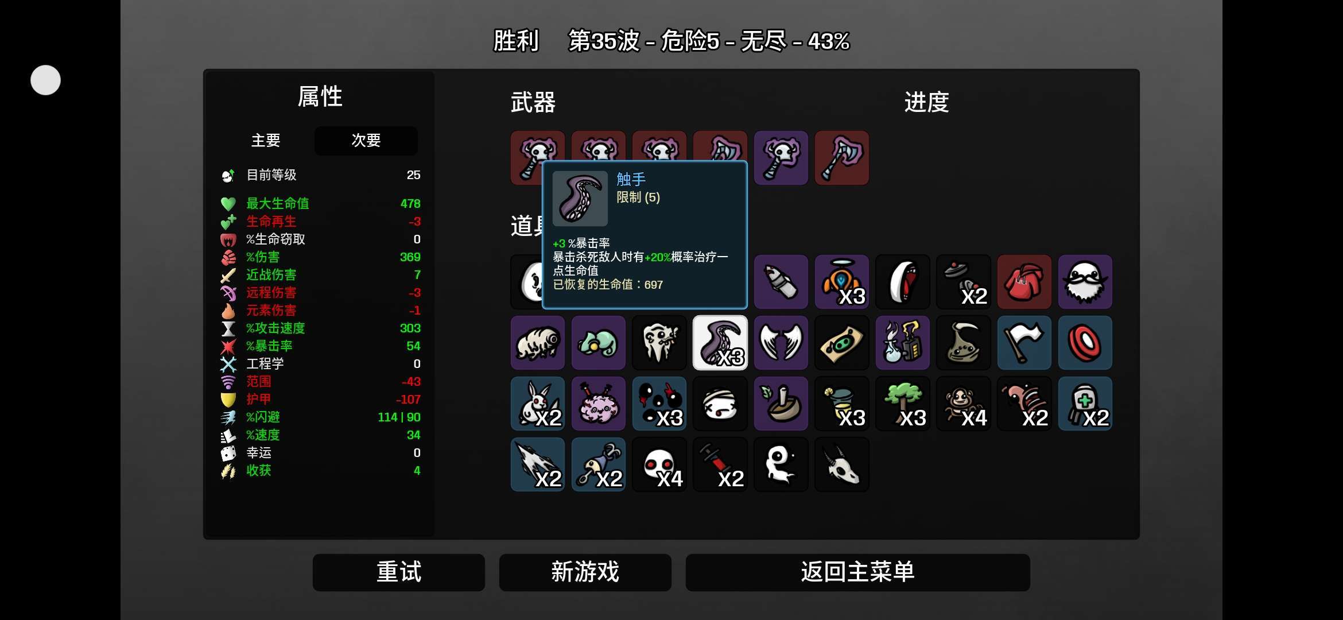This screenshot has width=1343, height=620.
Task: Click the chameleon item icon
Action: [599, 343]
